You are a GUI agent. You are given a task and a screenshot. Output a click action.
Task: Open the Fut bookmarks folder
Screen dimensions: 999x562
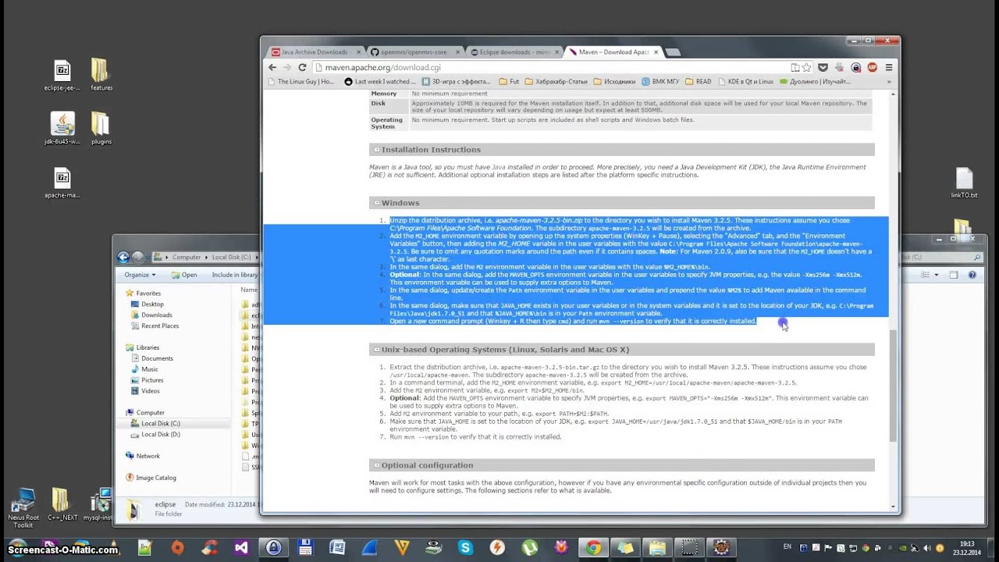click(x=509, y=81)
